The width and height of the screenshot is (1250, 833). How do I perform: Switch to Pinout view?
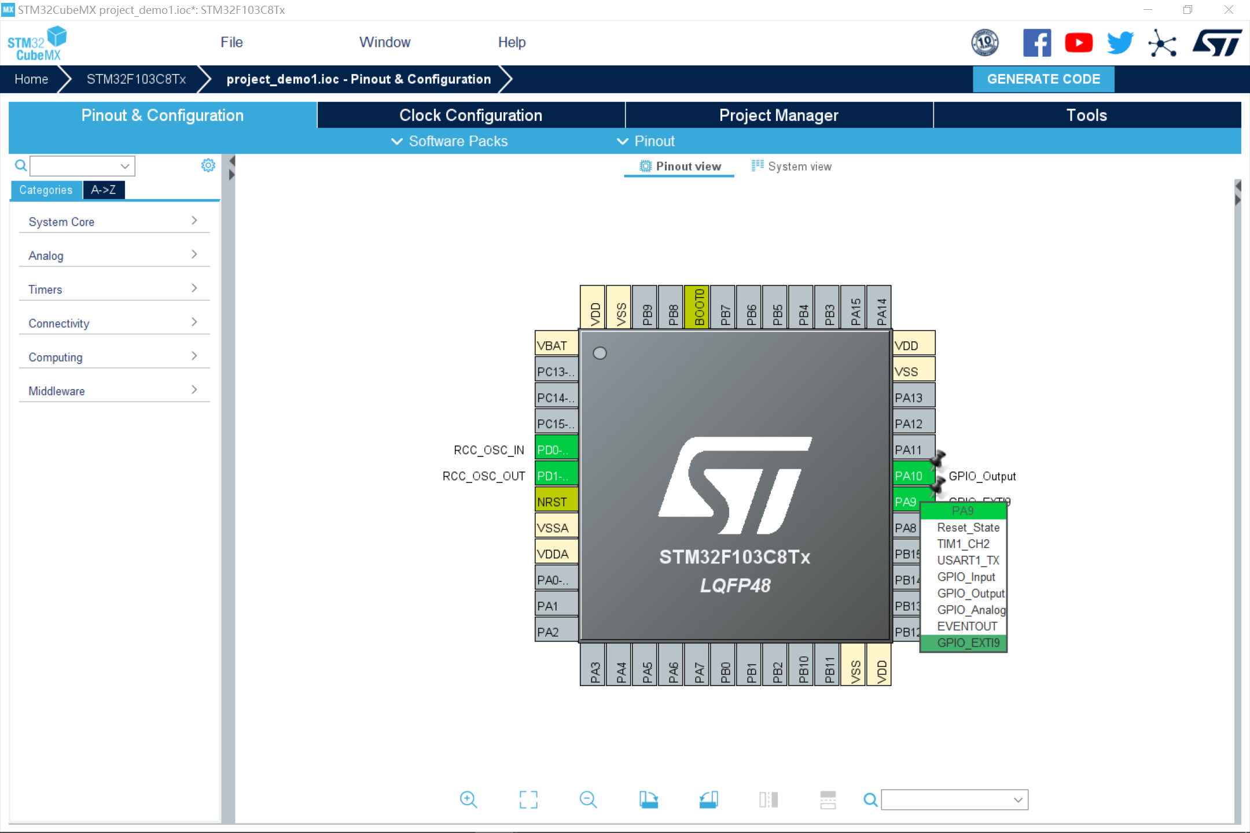pyautogui.click(x=680, y=167)
